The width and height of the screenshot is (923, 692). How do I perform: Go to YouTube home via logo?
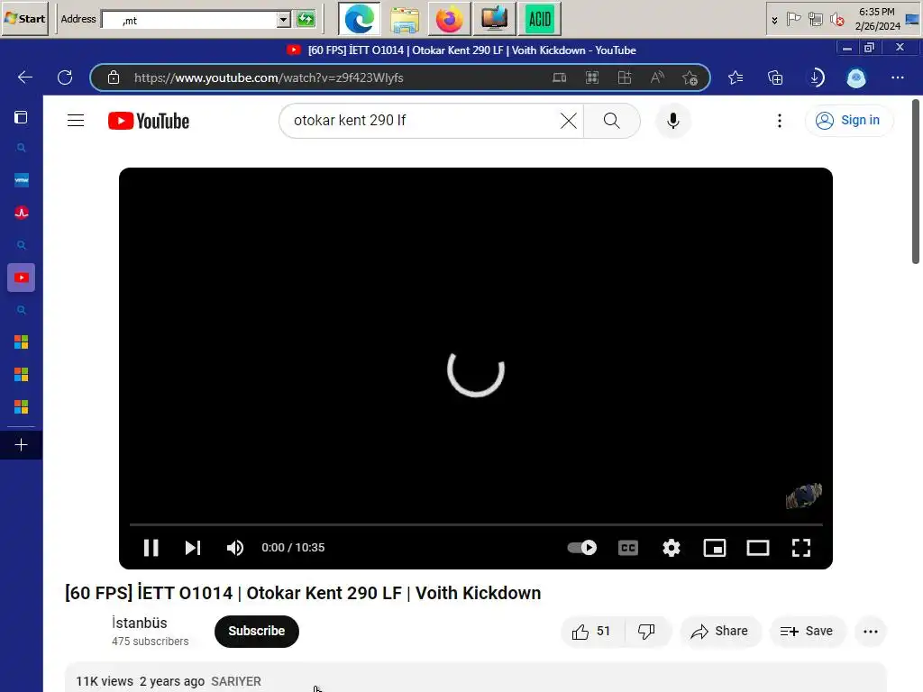pos(149,121)
